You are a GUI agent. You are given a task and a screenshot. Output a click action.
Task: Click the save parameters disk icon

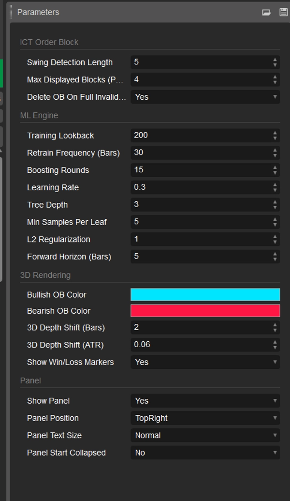283,12
